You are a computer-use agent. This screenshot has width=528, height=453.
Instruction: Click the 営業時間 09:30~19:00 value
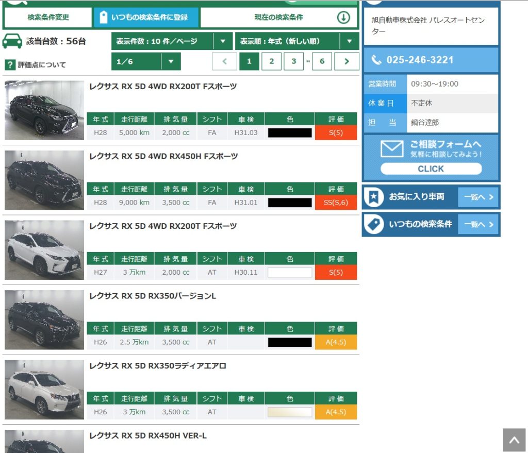pos(434,84)
